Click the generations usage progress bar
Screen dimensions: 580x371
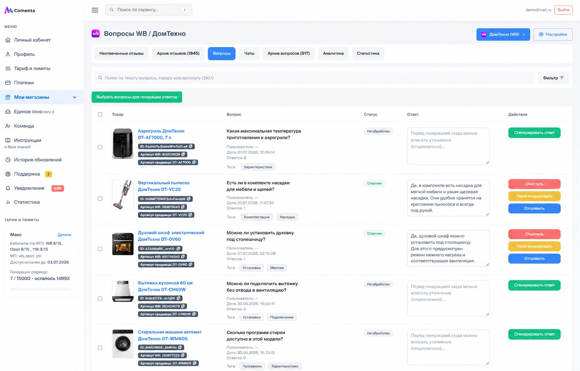tap(41, 289)
